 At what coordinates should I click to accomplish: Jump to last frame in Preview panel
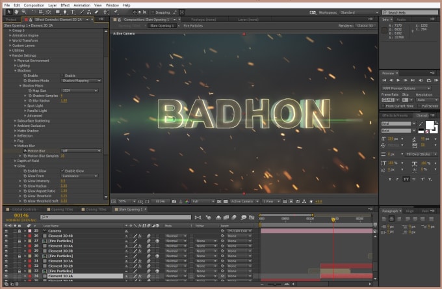[x=413, y=80]
